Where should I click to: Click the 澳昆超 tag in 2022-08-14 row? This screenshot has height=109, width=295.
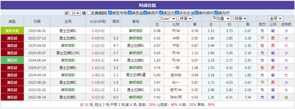[12, 97]
